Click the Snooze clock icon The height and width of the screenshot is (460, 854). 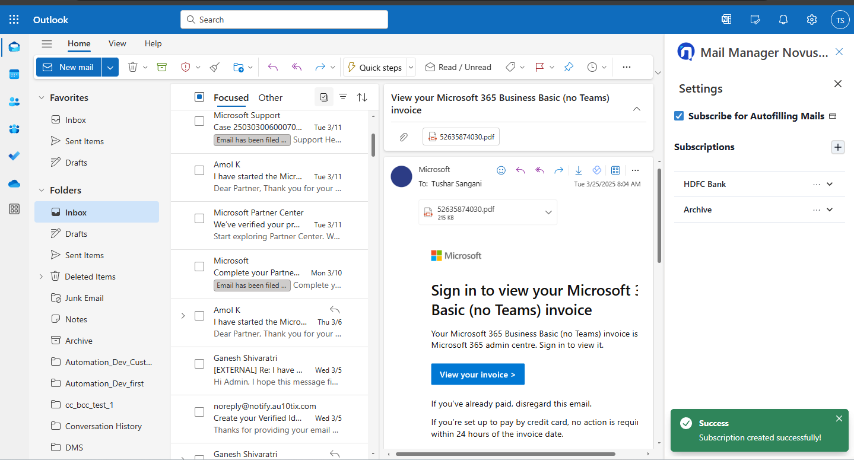click(592, 67)
